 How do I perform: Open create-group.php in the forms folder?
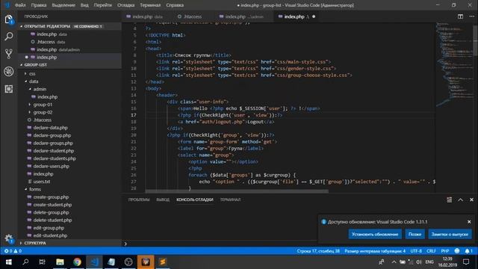point(51,197)
